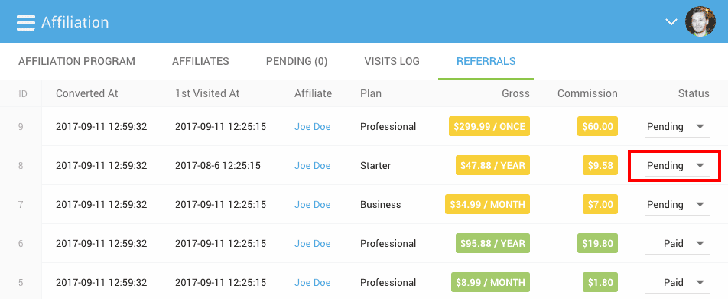The image size is (728, 299).
Task: Open the hamburger menu icon
Action: [26, 22]
